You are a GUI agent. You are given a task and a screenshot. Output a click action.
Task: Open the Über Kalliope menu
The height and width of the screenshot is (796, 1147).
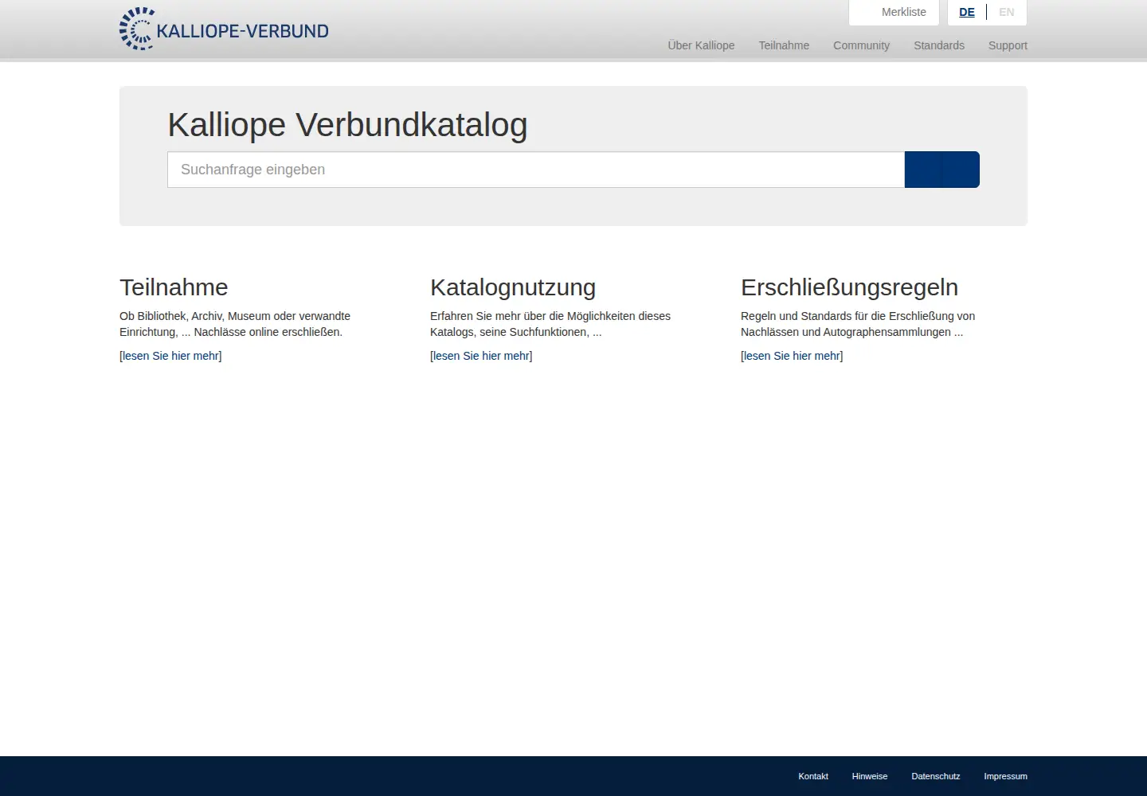701,45
